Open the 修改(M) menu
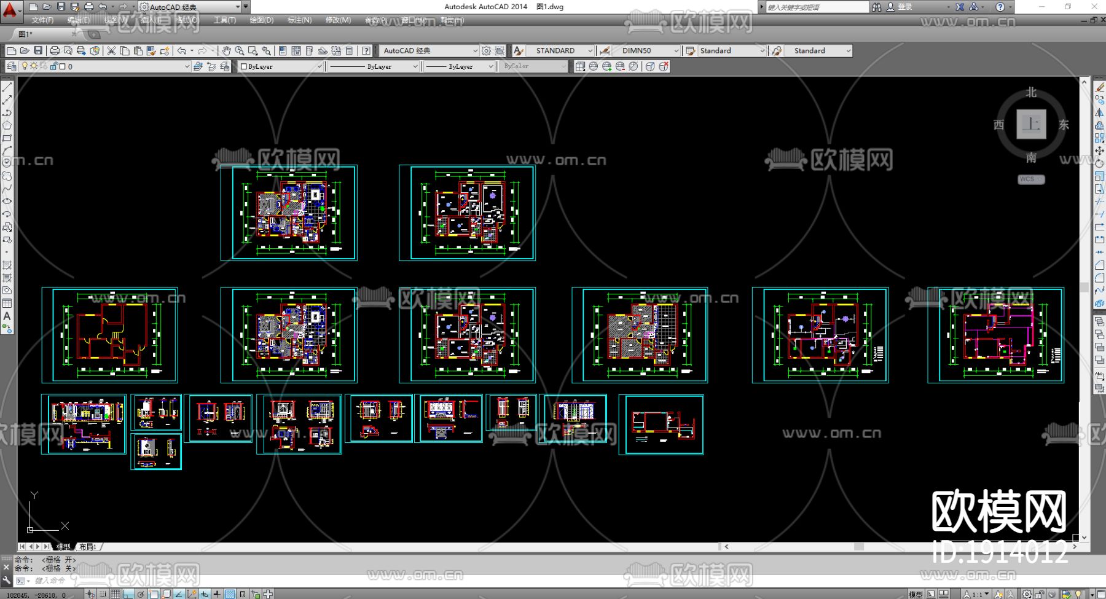The width and height of the screenshot is (1106, 599). [x=338, y=20]
